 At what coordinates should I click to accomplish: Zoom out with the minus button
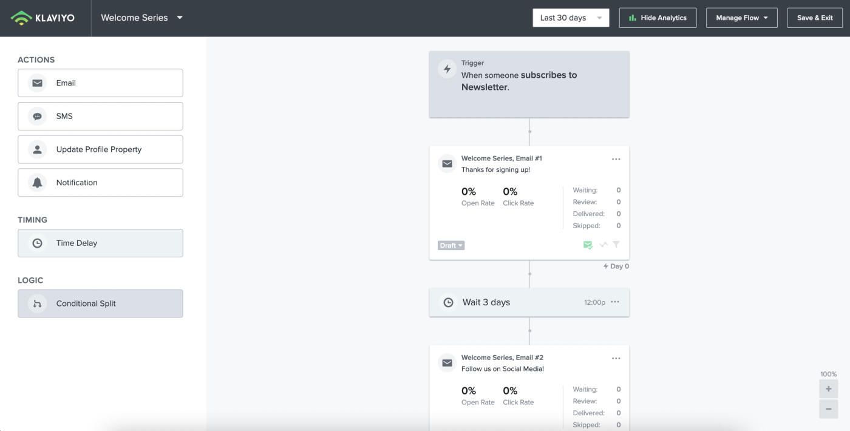click(x=828, y=409)
